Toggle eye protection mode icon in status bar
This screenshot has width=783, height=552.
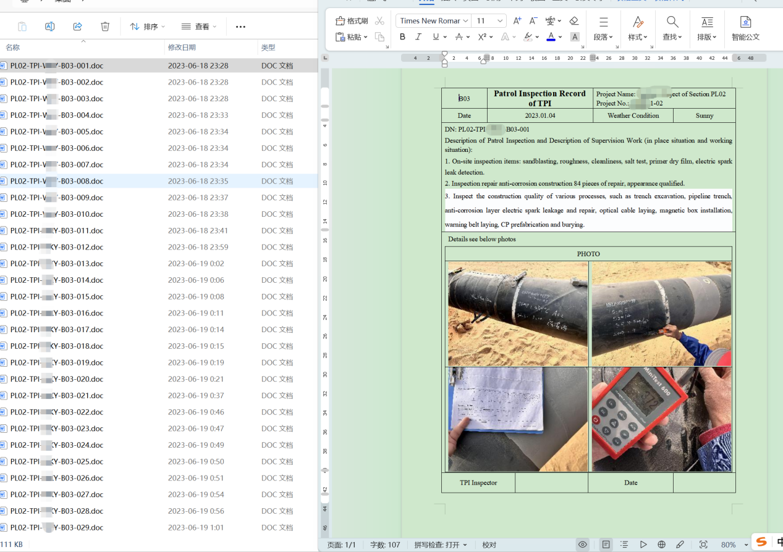583,545
